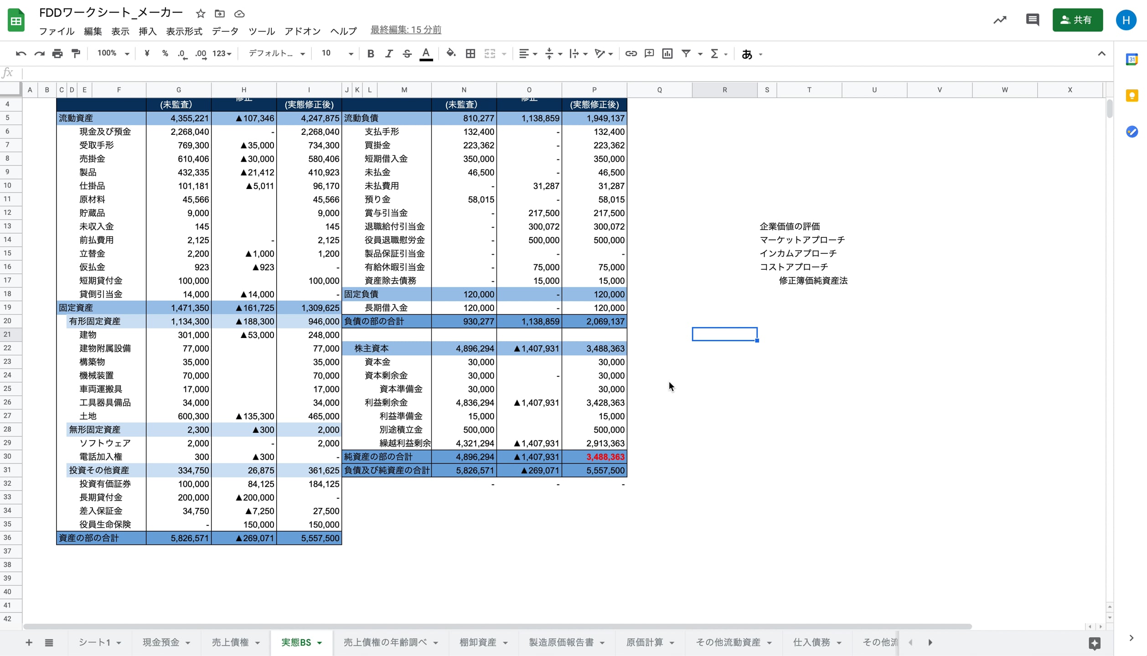Toggle italic formatting
1147x656 pixels.
[x=389, y=53]
